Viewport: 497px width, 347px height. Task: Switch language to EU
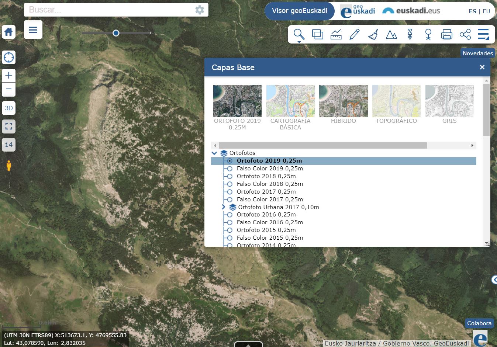coord(486,11)
